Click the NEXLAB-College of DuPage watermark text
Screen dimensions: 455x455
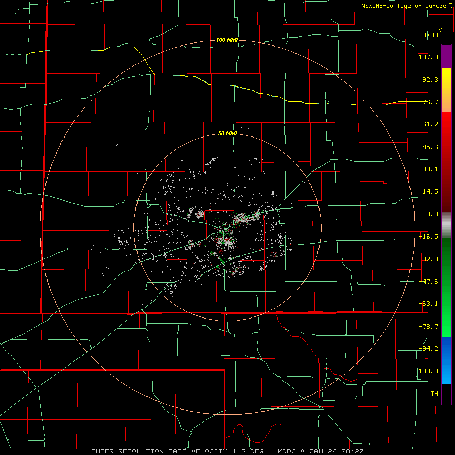click(x=407, y=6)
